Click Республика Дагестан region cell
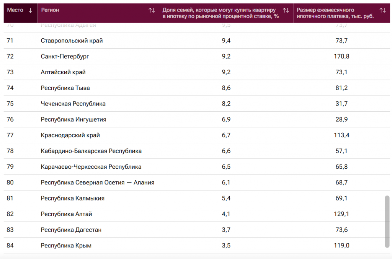Image resolution: width=392 pixels, height=259 pixels. [71, 230]
